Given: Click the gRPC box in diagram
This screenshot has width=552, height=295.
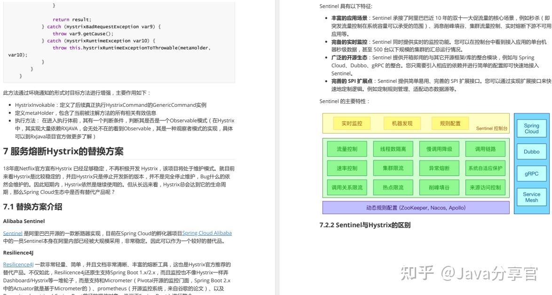Looking at the screenshot, I should point(531,174).
